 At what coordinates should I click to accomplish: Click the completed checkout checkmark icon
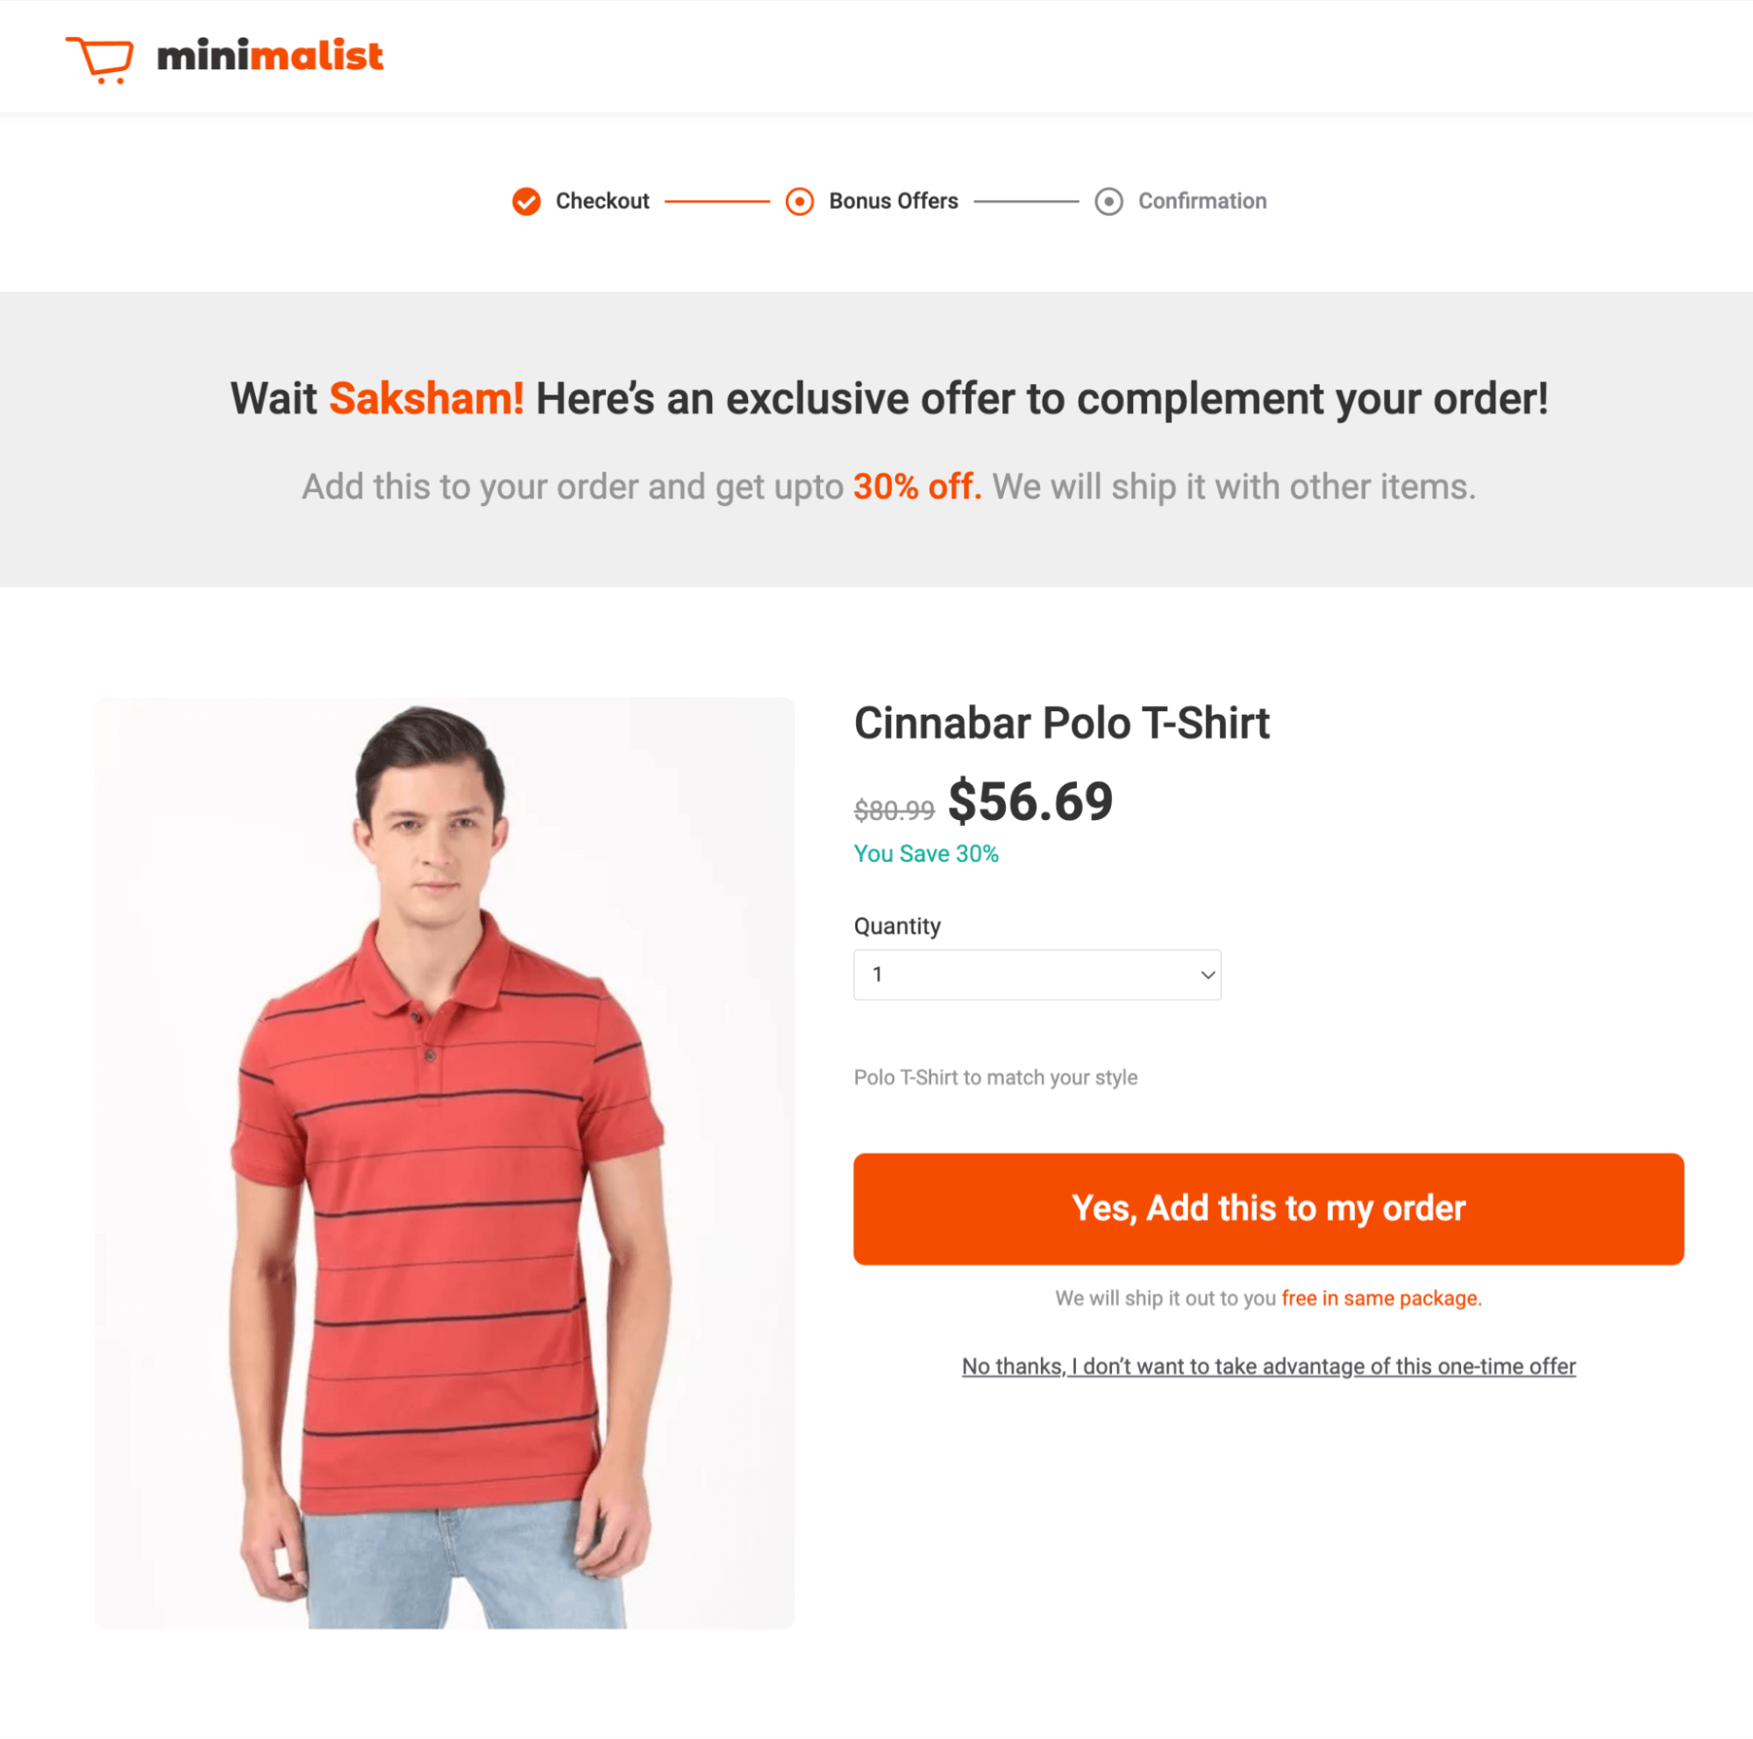coord(525,201)
